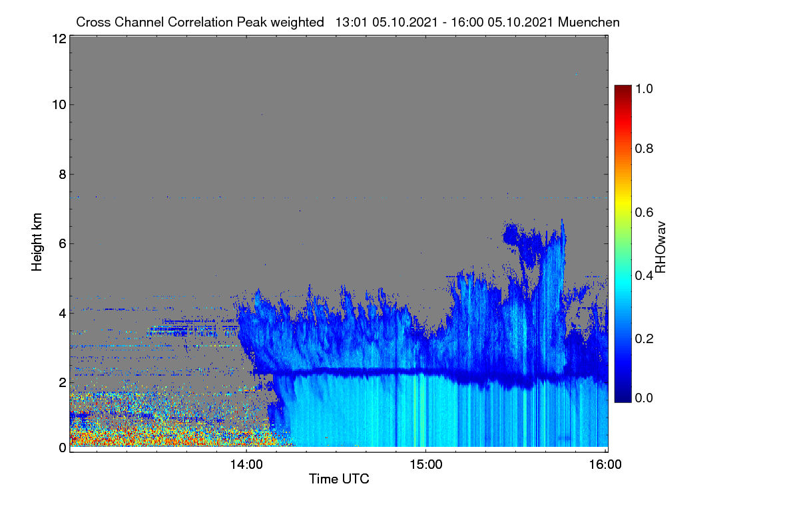The height and width of the screenshot is (532, 799).
Task: Click the 14:00 time axis label
Action: [x=246, y=465]
